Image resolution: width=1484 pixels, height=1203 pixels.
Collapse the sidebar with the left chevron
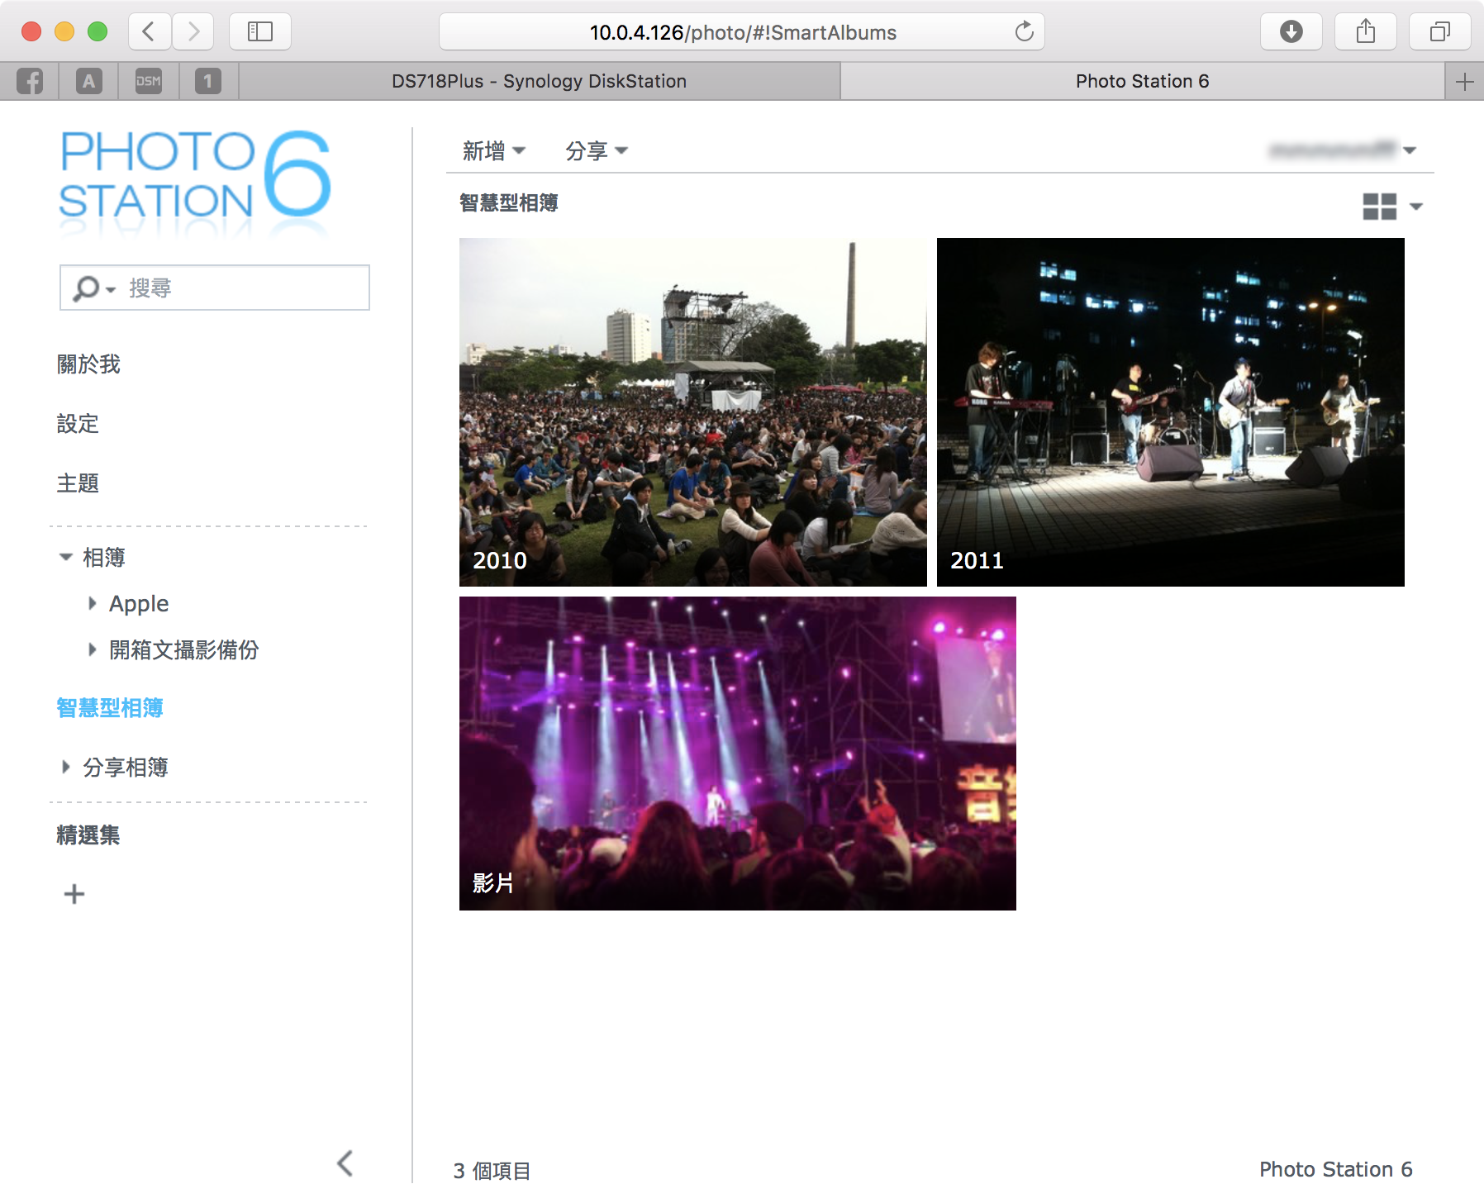click(x=345, y=1163)
